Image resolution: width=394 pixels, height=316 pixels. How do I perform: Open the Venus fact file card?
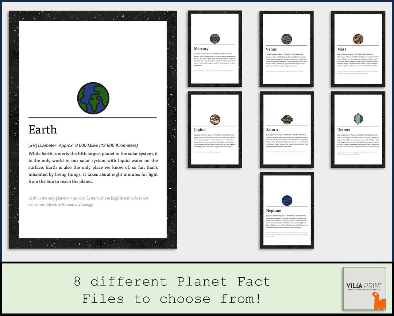click(x=286, y=49)
